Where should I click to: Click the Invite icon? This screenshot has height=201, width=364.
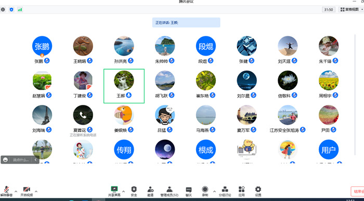click(150, 191)
